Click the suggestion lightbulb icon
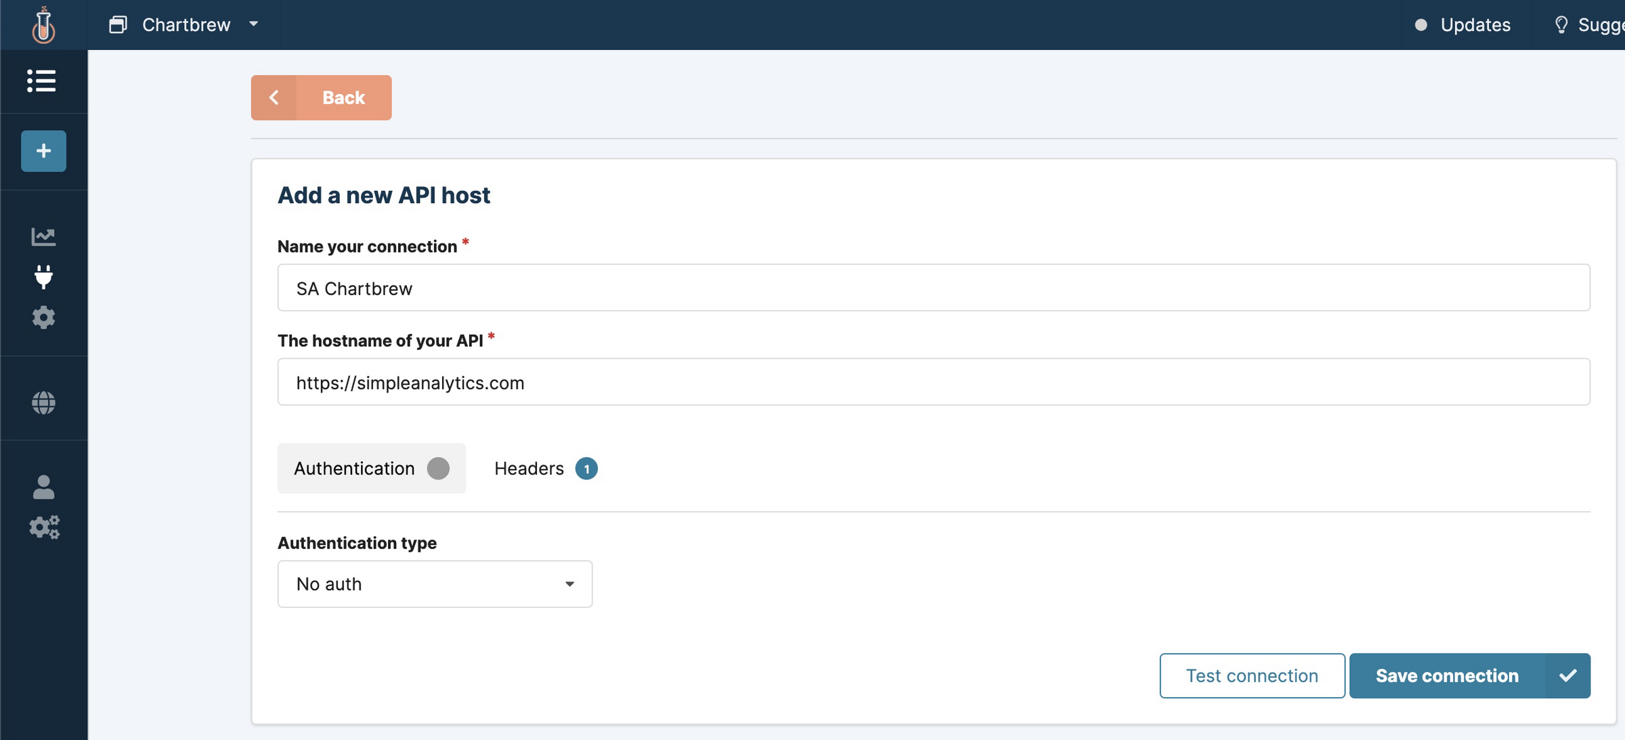Screen dimensions: 1625x740 (1561, 25)
